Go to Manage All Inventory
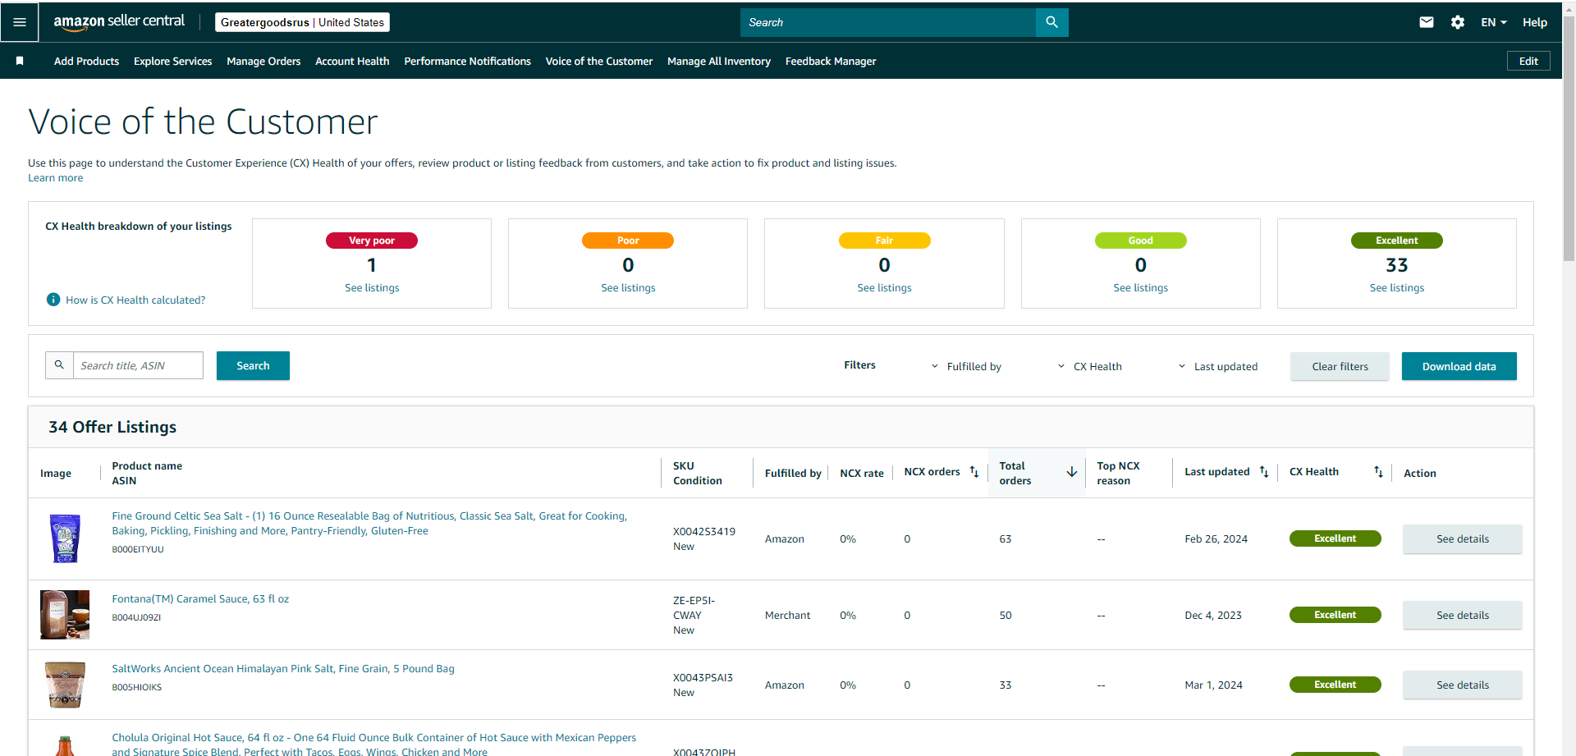Viewport: 1576px width, 756px height. pyautogui.click(x=719, y=61)
